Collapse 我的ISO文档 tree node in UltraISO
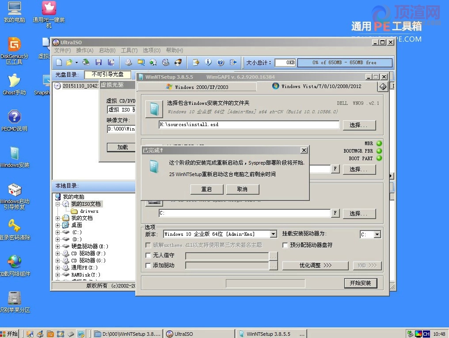 click(x=57, y=204)
